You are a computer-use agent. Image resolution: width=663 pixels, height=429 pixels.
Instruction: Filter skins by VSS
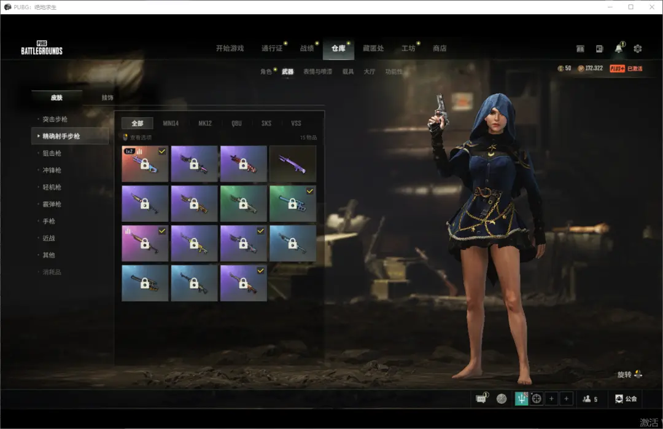[296, 124]
